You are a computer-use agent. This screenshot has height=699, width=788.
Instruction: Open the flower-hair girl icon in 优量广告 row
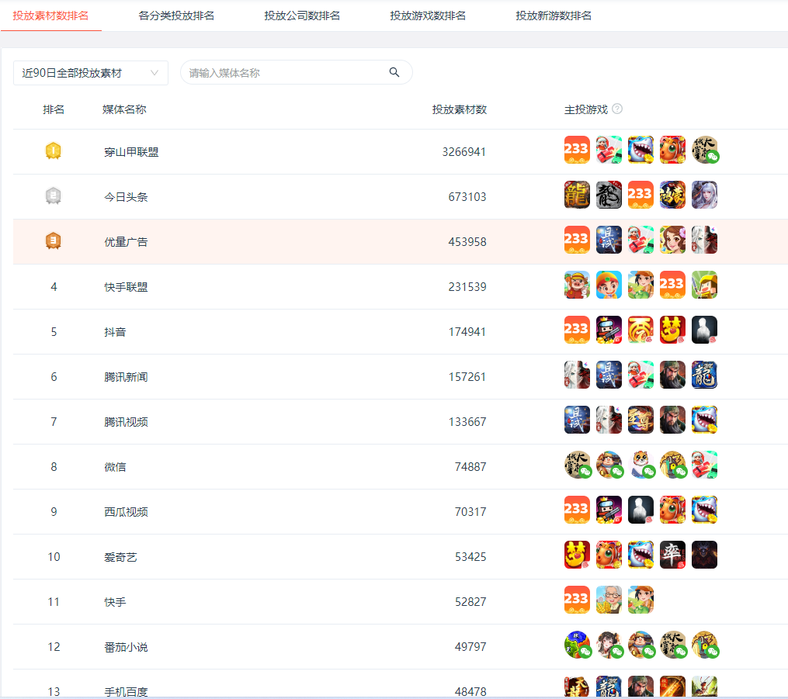672,240
